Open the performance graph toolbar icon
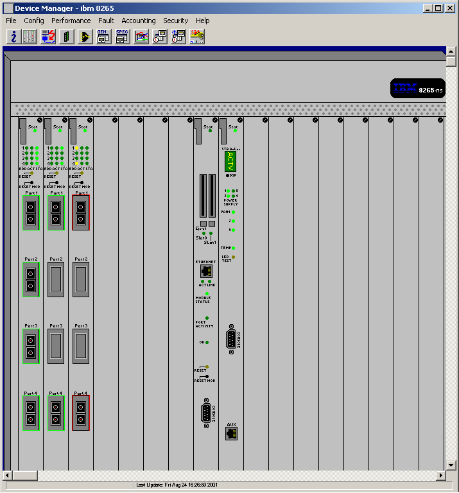 pos(141,37)
